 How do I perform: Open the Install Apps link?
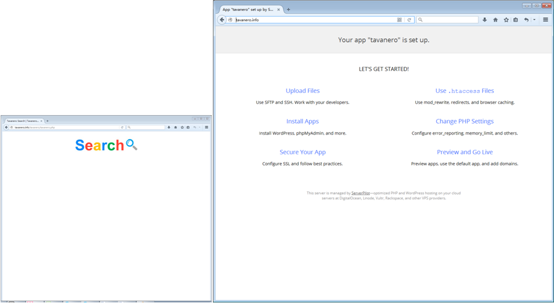pos(302,121)
